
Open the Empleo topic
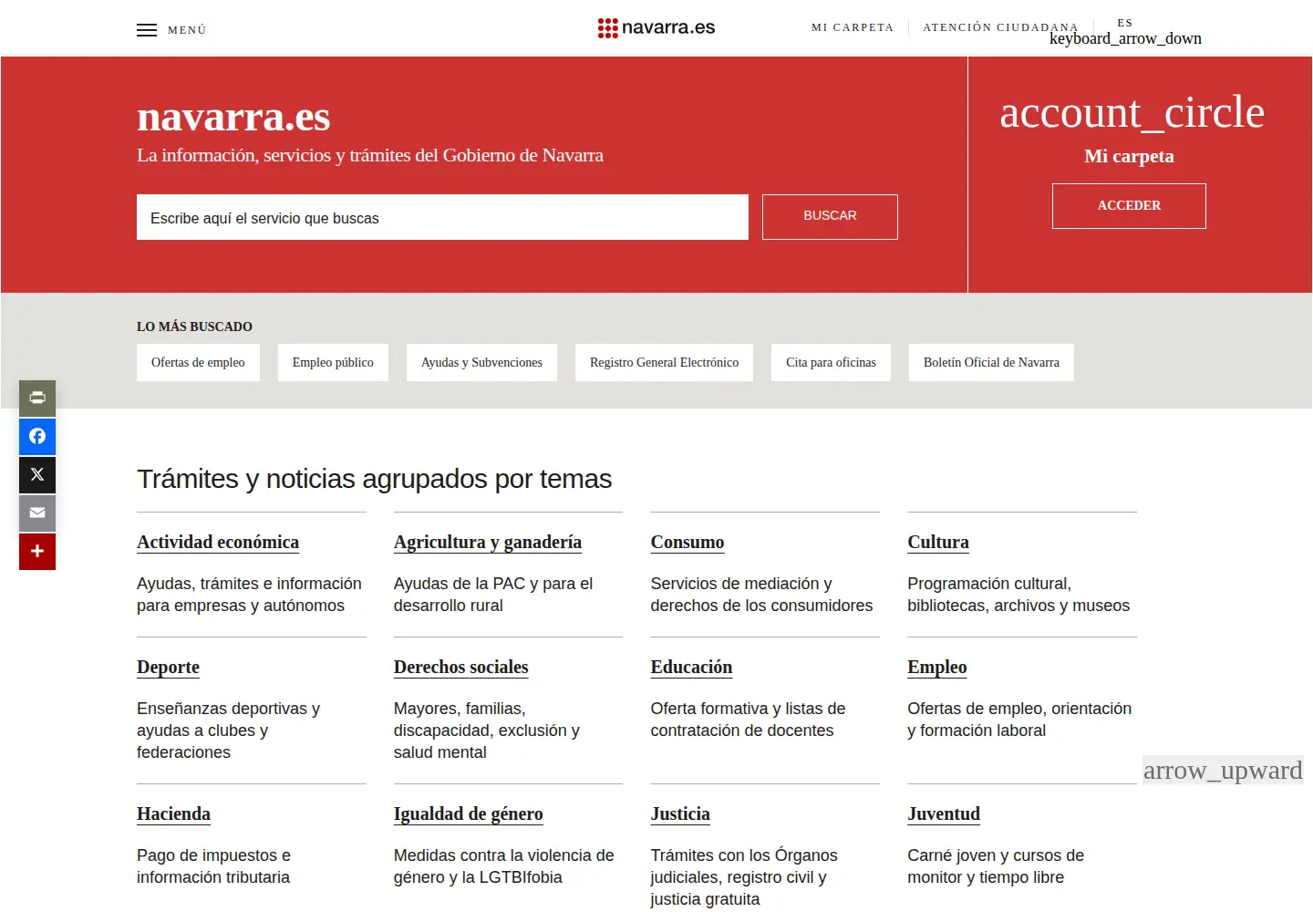tap(937, 667)
